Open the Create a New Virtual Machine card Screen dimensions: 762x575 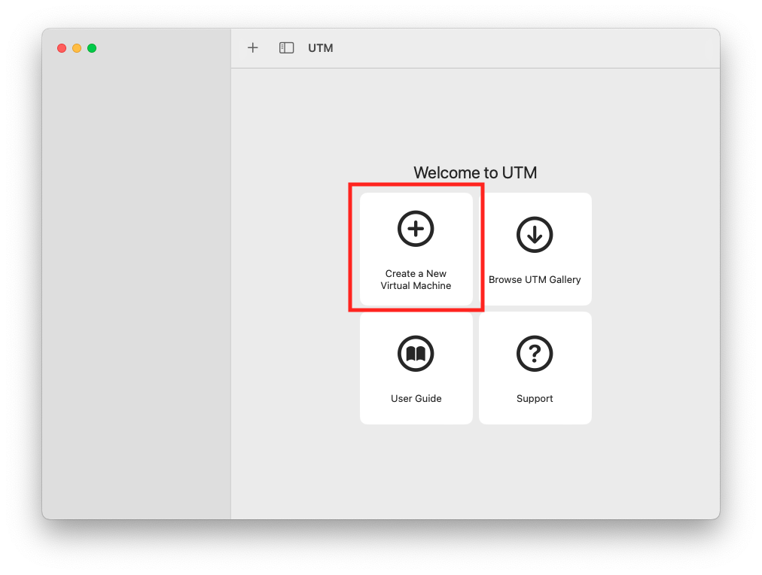pyautogui.click(x=416, y=248)
